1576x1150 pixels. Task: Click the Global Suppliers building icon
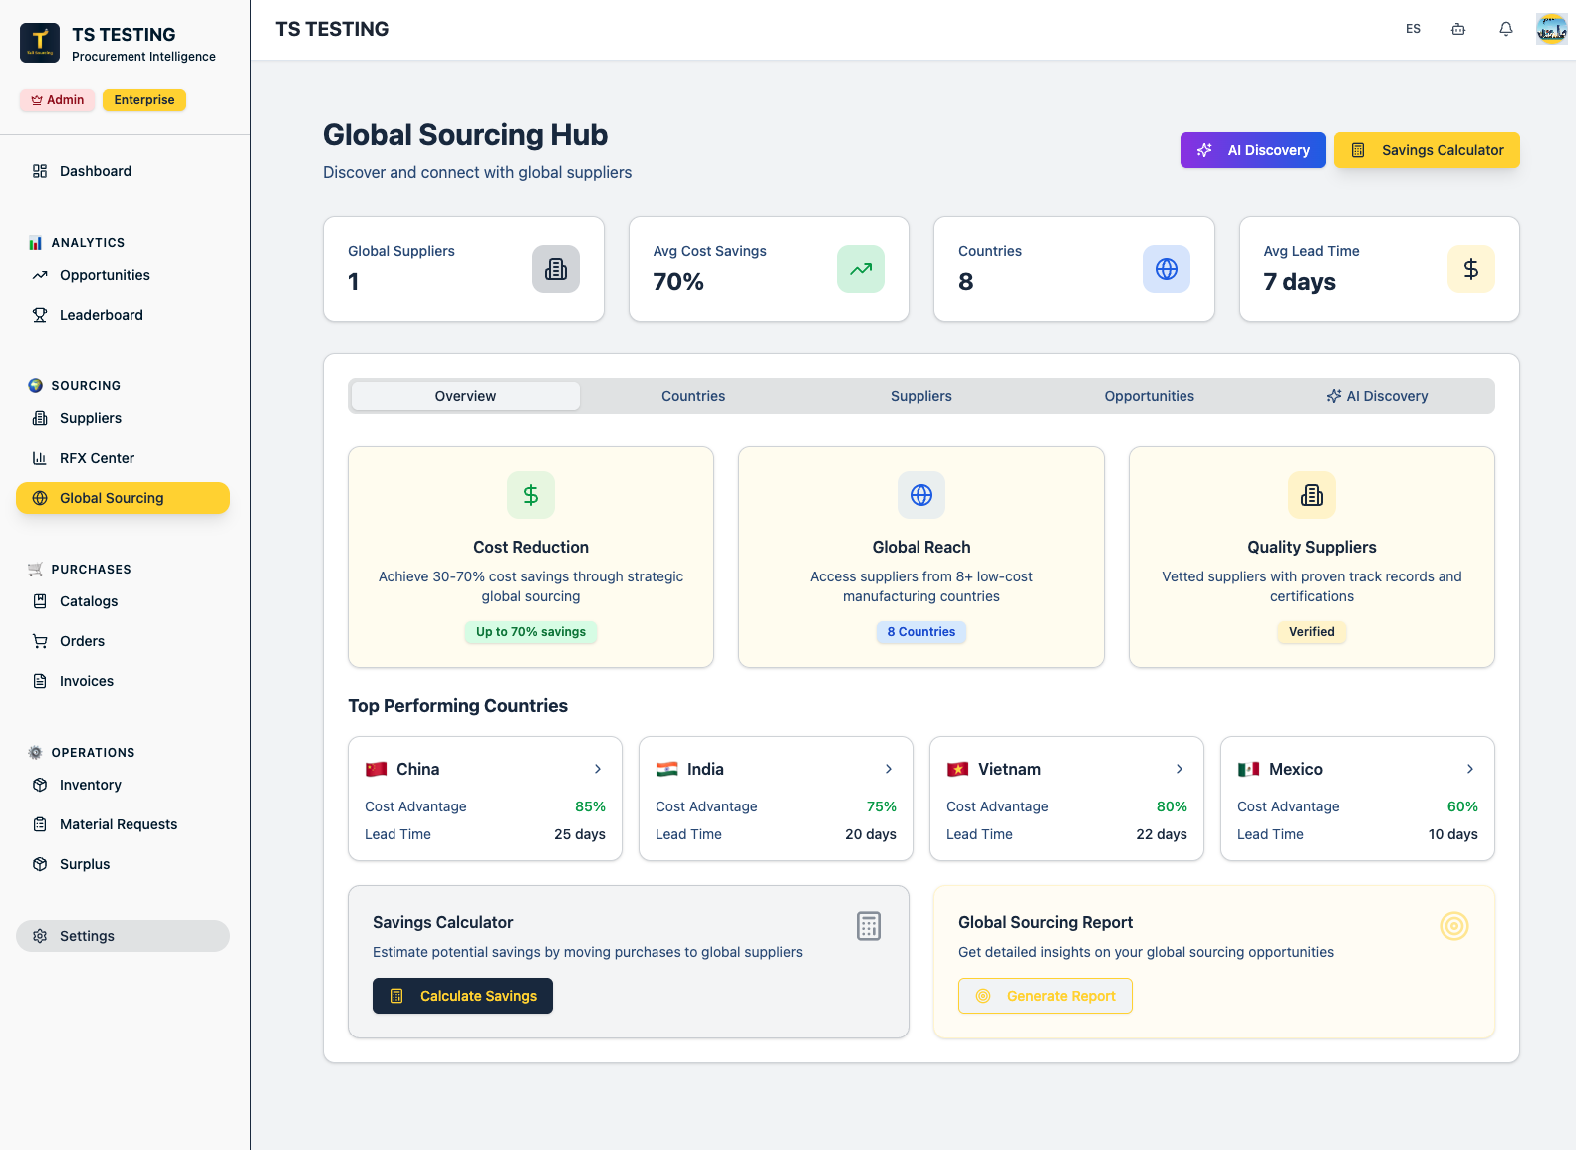[556, 269]
